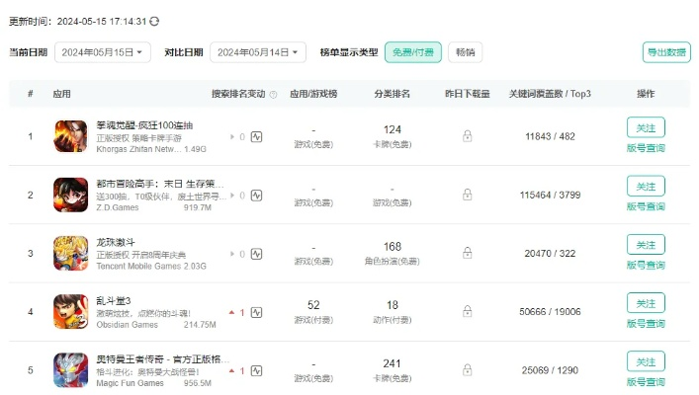Click developer name Magic Fun Games

pos(131,383)
